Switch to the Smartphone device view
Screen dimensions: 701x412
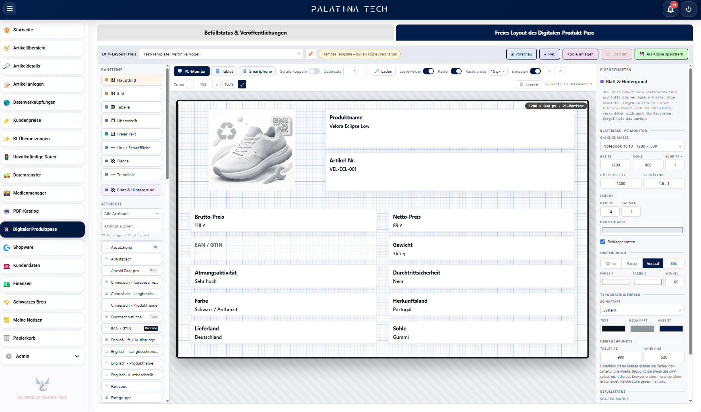coord(257,71)
